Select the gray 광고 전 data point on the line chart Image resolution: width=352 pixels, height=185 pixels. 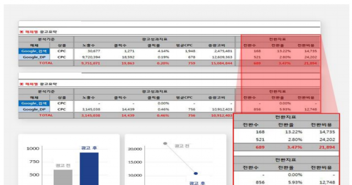(165, 144)
